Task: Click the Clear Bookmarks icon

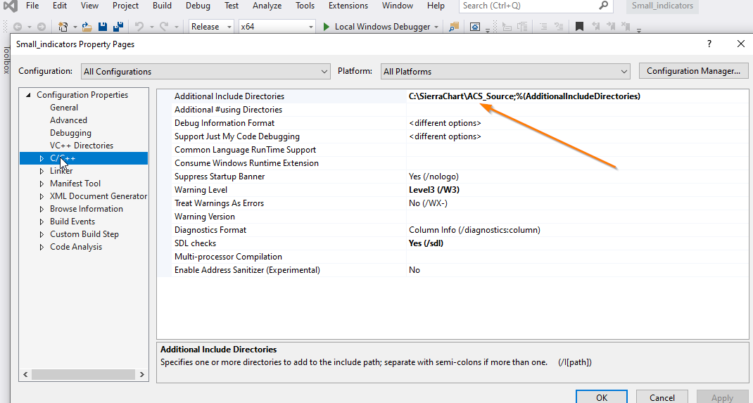Action: click(626, 27)
